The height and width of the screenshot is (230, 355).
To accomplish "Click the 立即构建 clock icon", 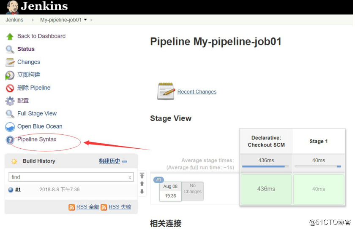I will pos(10,75).
